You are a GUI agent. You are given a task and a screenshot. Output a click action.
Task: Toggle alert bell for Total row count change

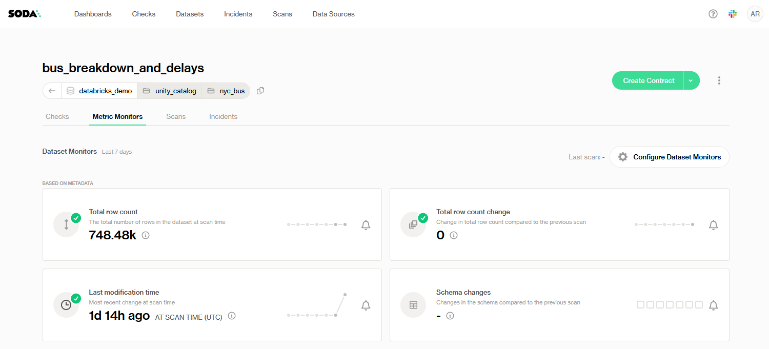point(713,224)
